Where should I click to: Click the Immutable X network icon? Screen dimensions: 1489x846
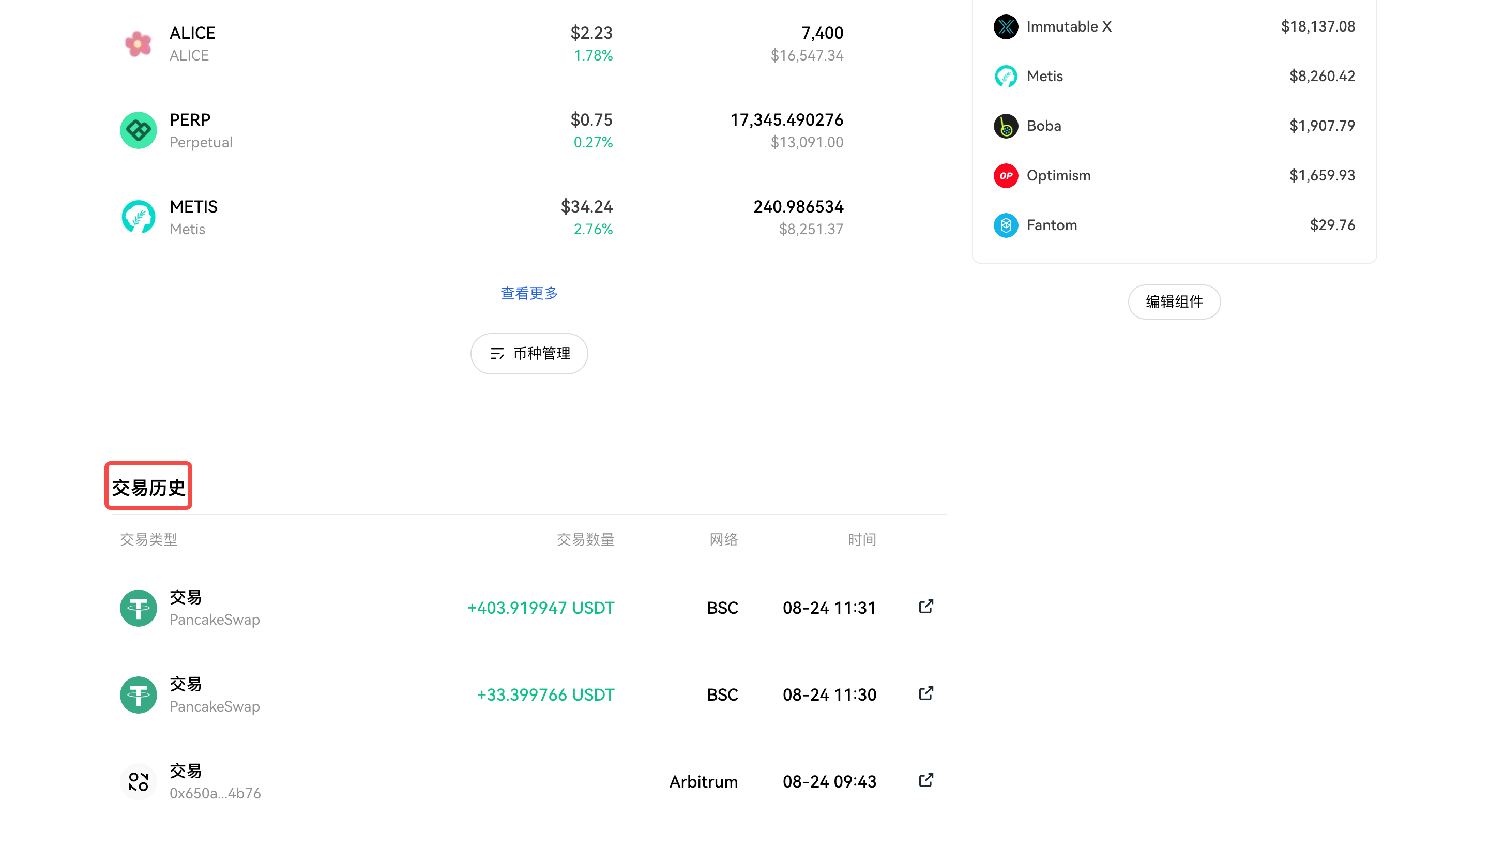point(1005,27)
